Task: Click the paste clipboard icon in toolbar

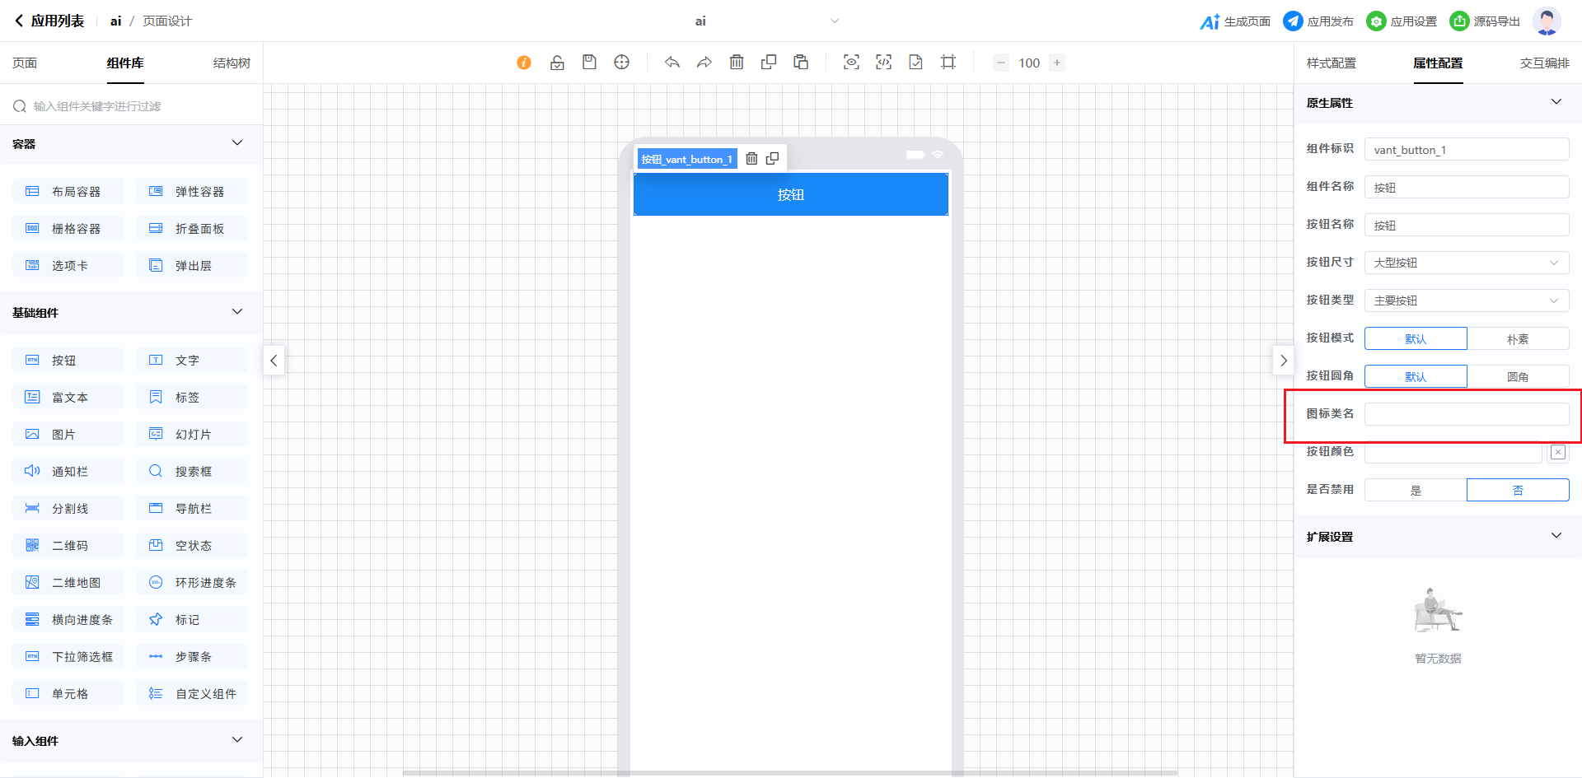Action: [x=801, y=63]
